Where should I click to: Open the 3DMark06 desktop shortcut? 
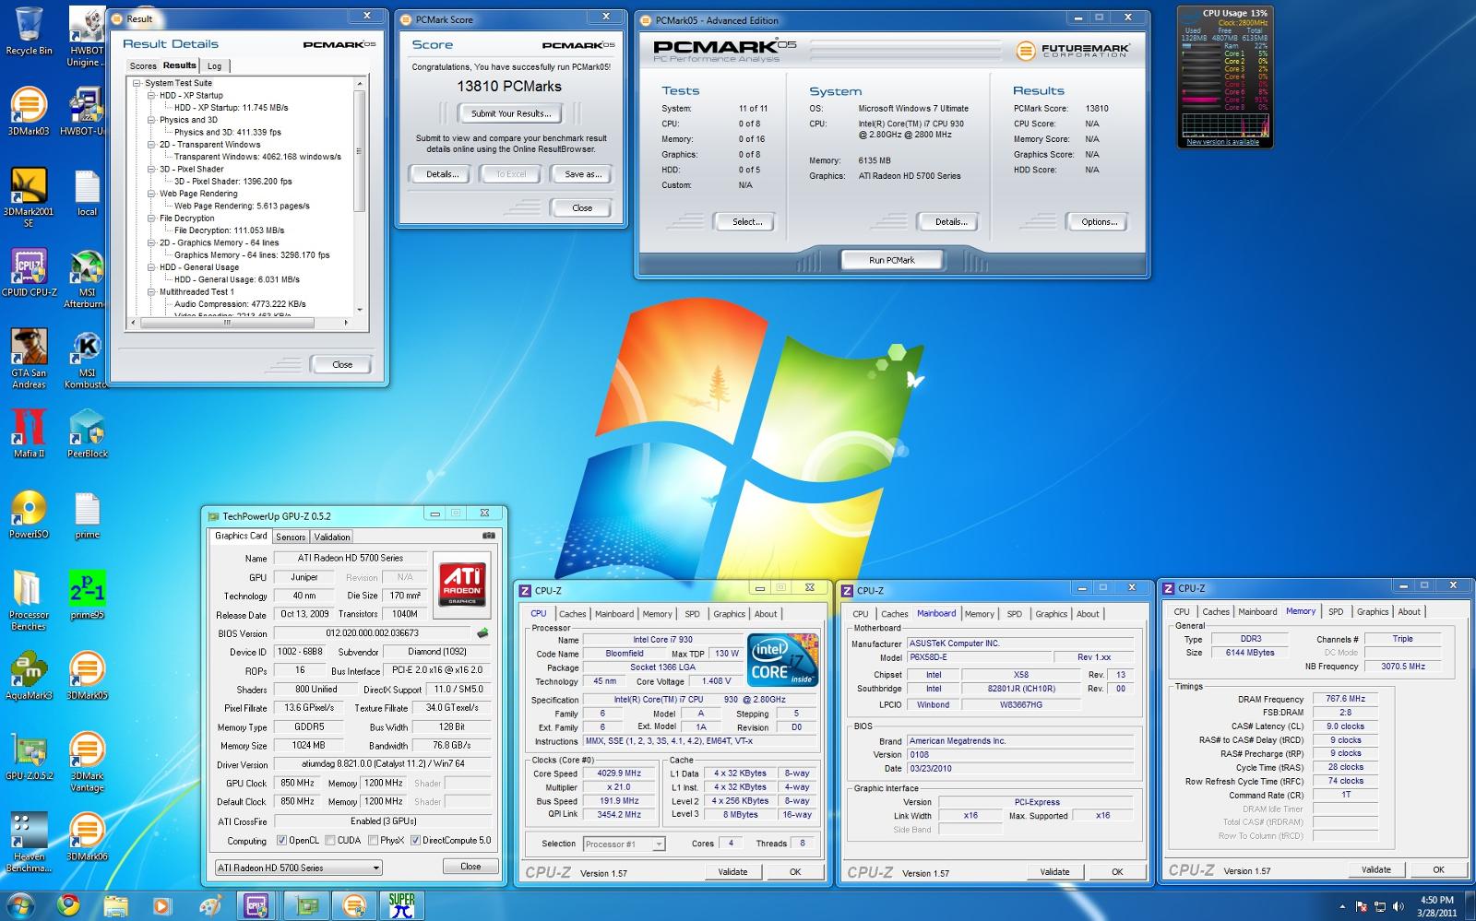pos(86,837)
